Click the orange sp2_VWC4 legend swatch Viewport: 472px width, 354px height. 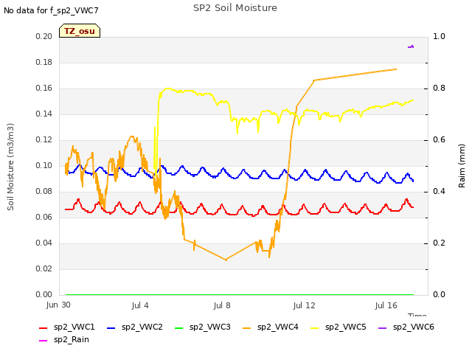pos(247,328)
